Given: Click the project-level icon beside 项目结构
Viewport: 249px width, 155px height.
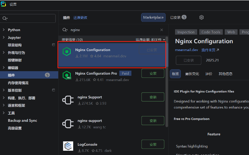Looking at the screenshot, I should (x=54, y=45).
